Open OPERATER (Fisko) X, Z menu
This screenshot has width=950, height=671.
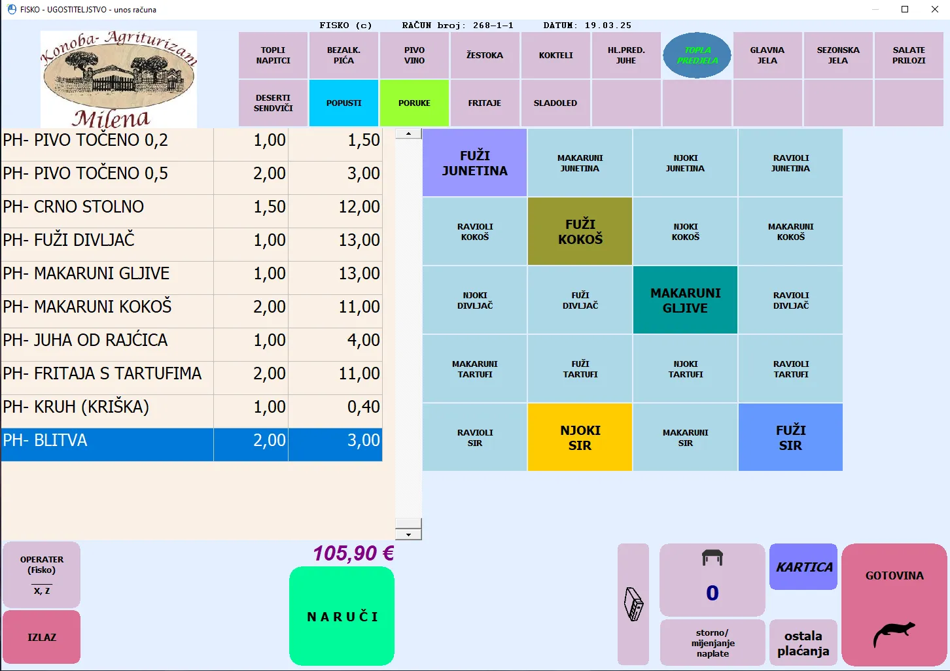(42, 574)
